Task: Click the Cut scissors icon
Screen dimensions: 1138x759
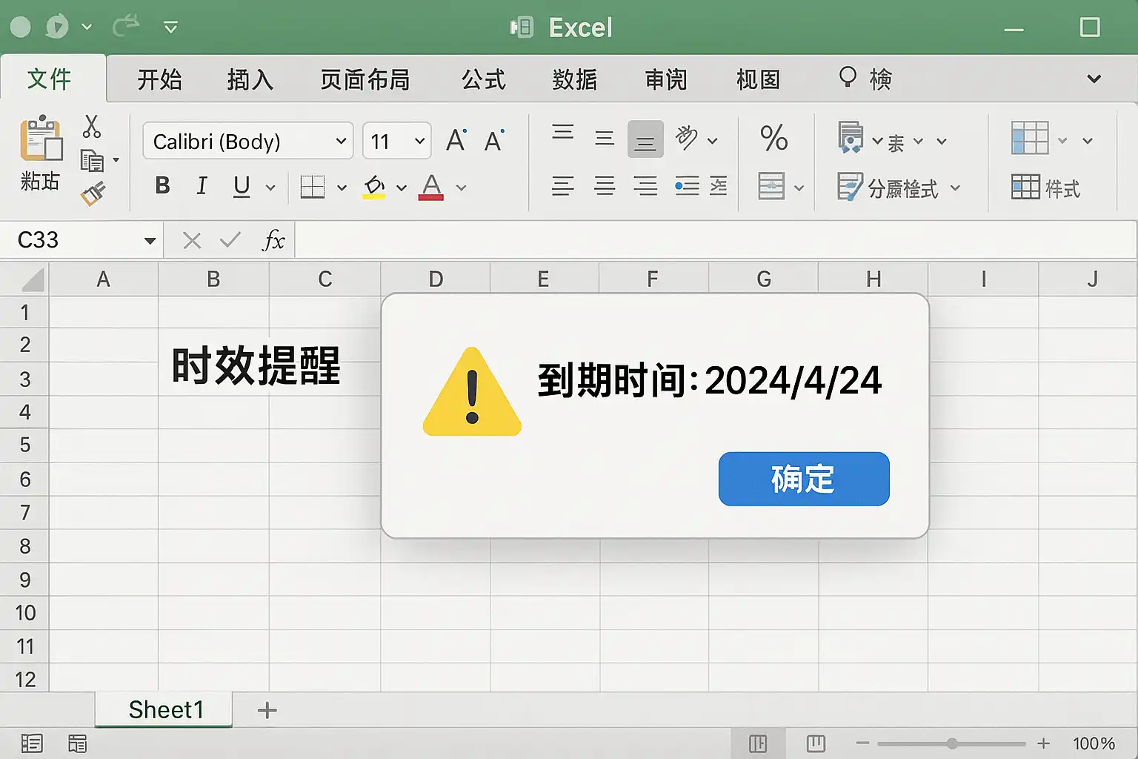Action: (x=92, y=126)
